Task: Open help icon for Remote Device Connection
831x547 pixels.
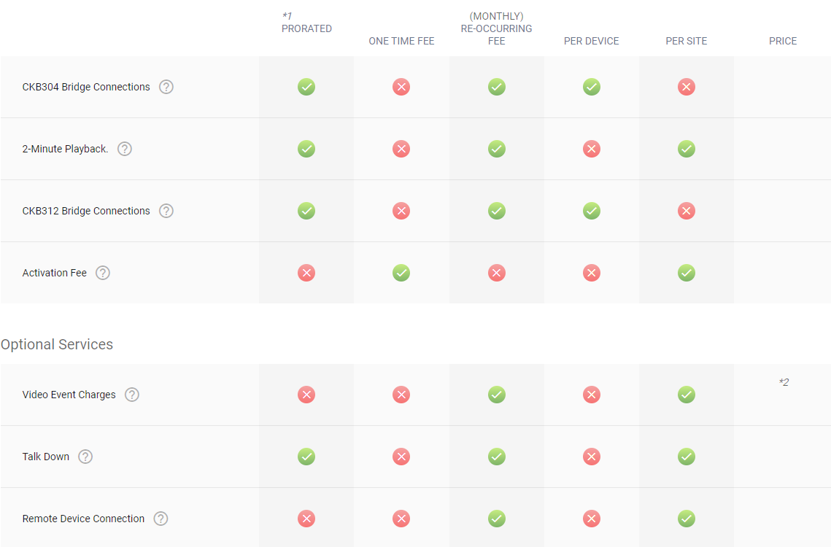Action: (161, 519)
